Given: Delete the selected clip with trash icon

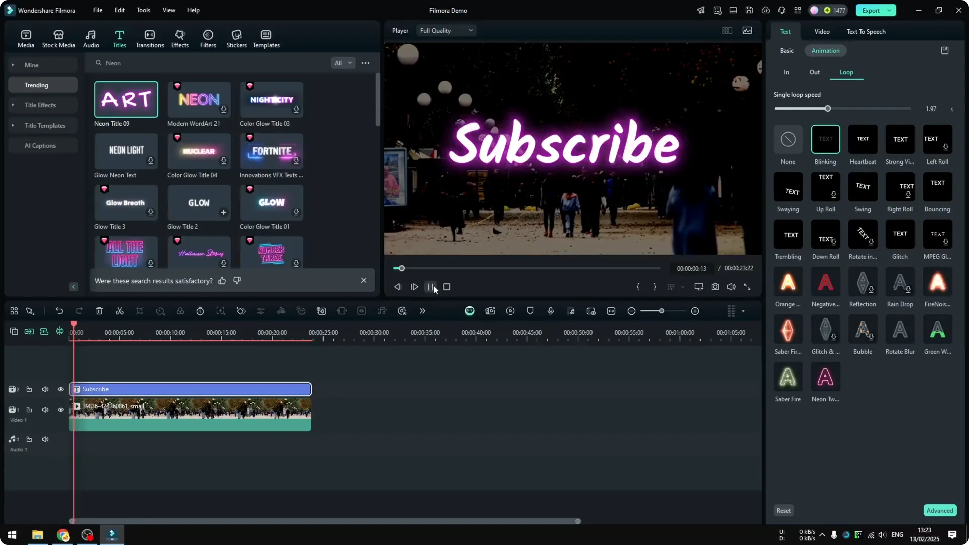Looking at the screenshot, I should click(x=99, y=311).
